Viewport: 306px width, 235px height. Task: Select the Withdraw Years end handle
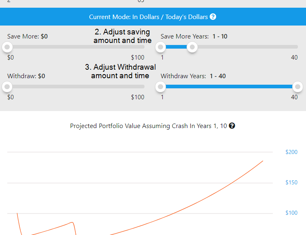(x=297, y=86)
